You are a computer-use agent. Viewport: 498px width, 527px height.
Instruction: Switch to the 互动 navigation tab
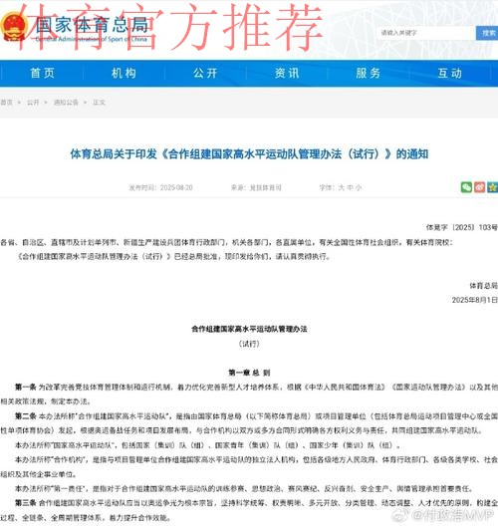[449, 73]
